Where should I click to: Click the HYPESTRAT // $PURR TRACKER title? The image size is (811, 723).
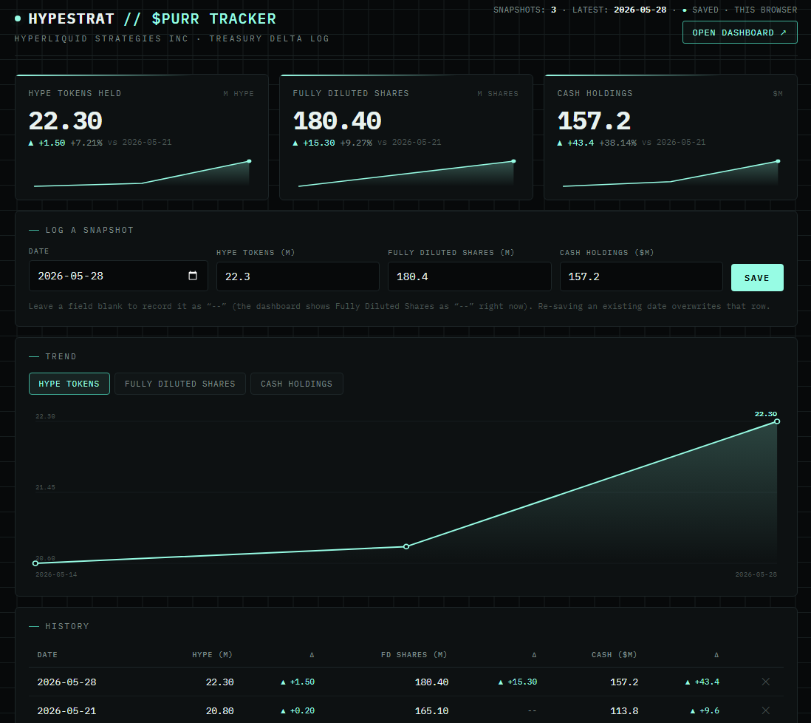tap(151, 19)
